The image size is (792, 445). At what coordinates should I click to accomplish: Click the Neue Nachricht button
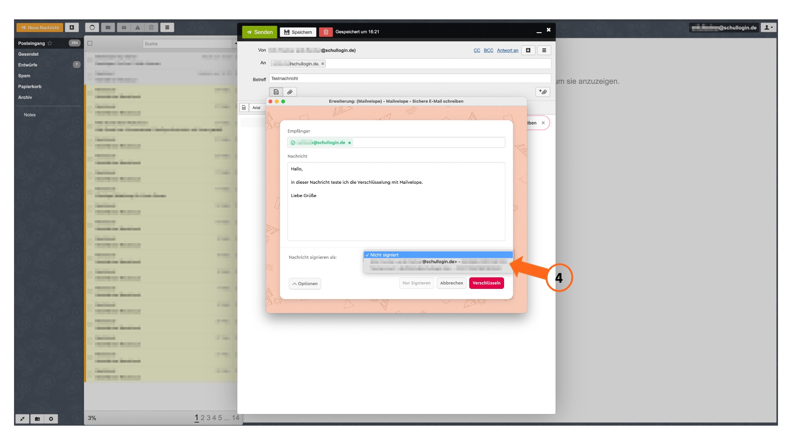(x=40, y=28)
